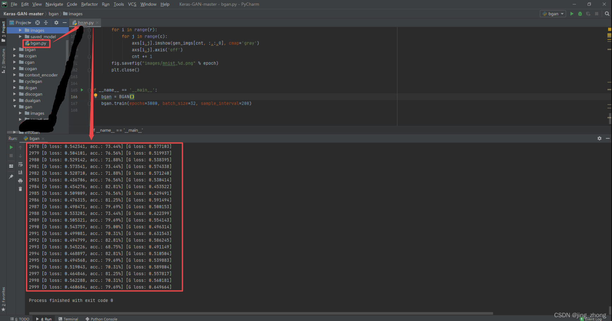Click the horizontal scrollbar of the Run console
612x321 pixels.
tap(261, 313)
